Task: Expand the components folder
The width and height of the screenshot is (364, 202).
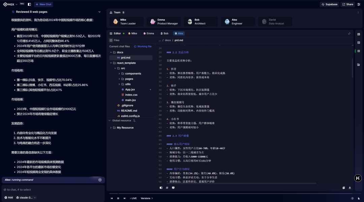Action: [x=119, y=74]
